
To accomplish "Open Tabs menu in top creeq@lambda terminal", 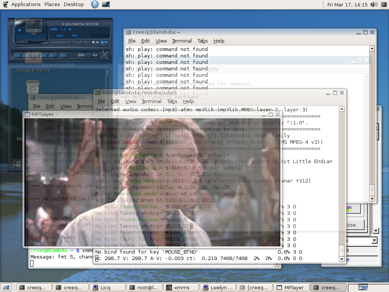I will pyautogui.click(x=202, y=41).
